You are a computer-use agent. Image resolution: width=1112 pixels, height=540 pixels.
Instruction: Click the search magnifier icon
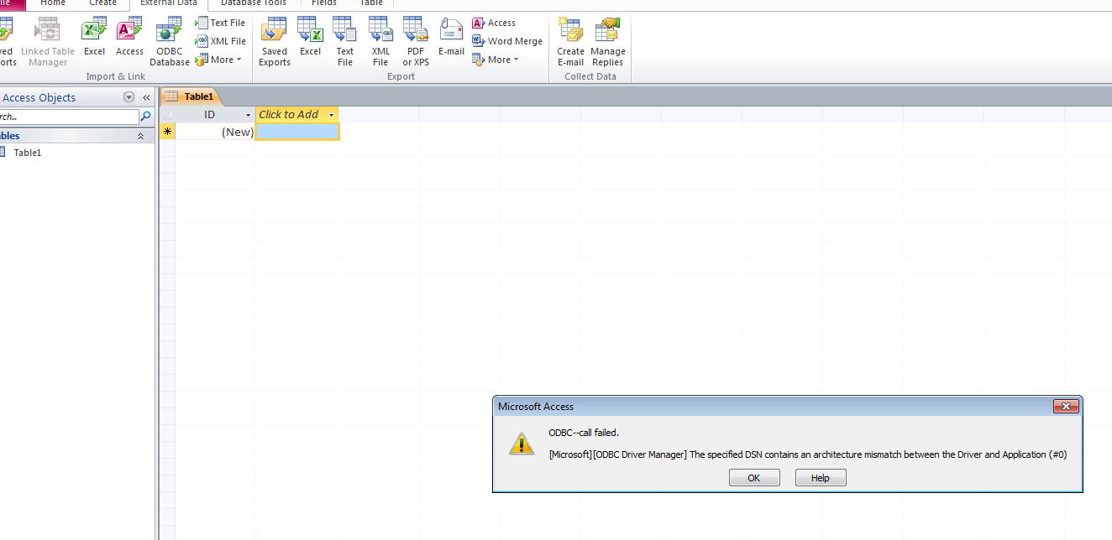point(146,117)
